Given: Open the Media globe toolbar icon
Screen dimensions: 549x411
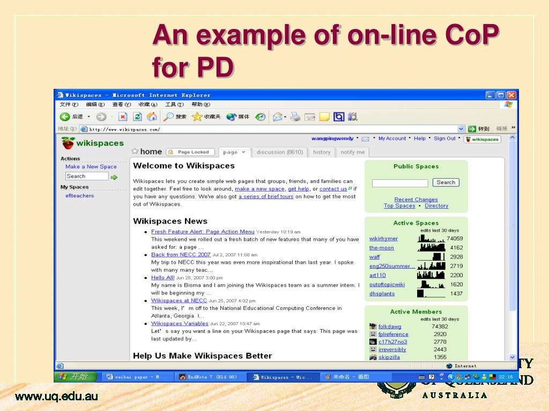Looking at the screenshot, I should click(232, 117).
